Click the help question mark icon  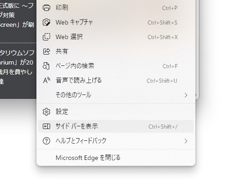pos(46,141)
